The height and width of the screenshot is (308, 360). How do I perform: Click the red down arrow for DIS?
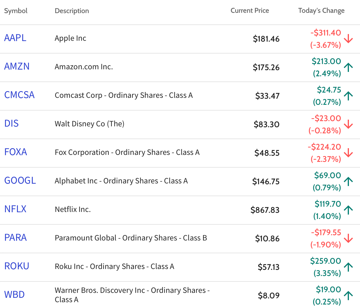[x=348, y=124]
